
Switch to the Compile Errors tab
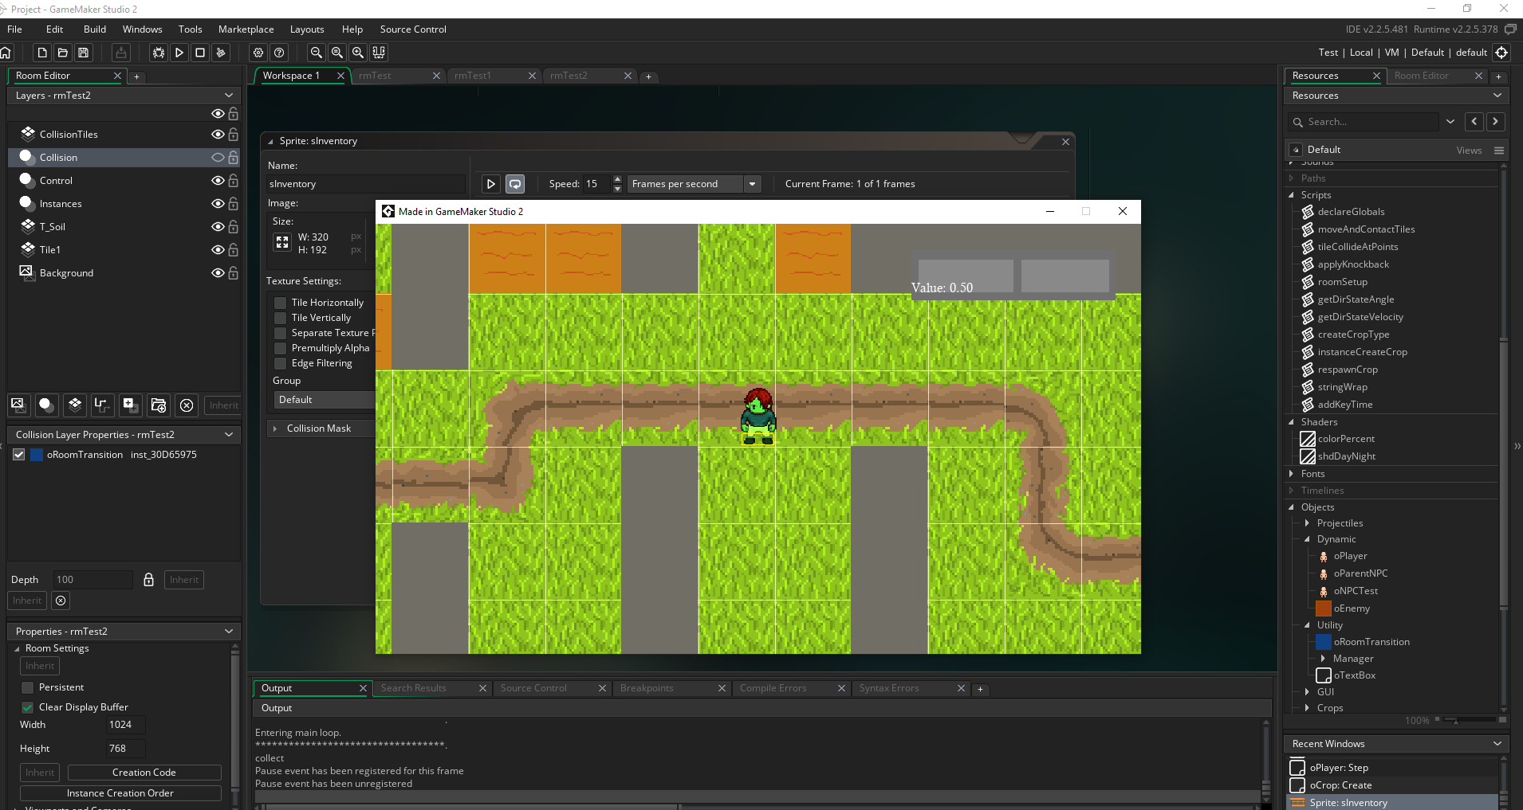coord(773,688)
